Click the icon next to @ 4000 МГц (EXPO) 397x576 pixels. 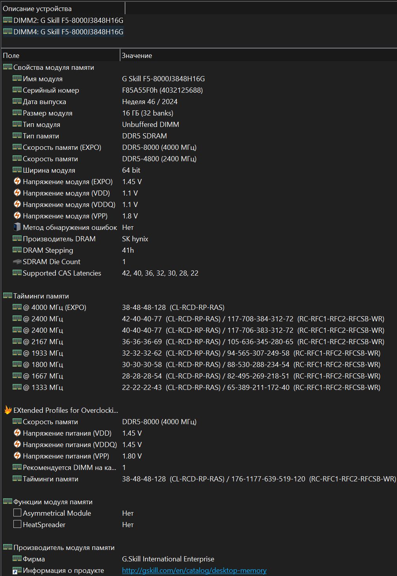pyautogui.click(x=17, y=307)
